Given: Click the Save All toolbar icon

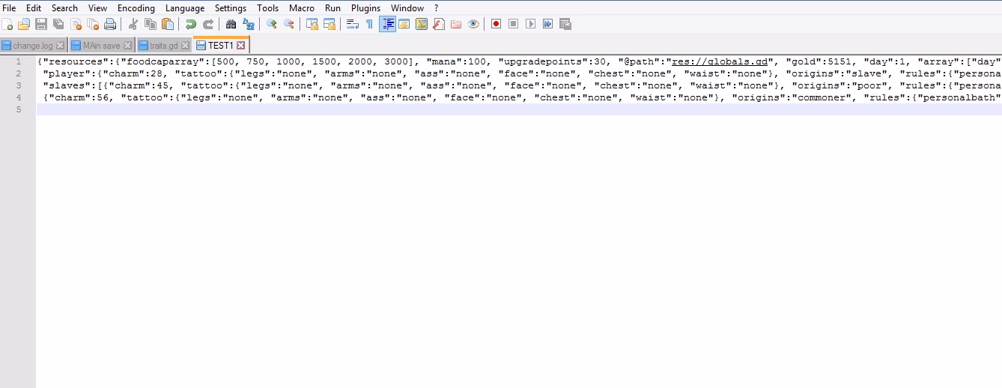Looking at the screenshot, I should pos(58,24).
